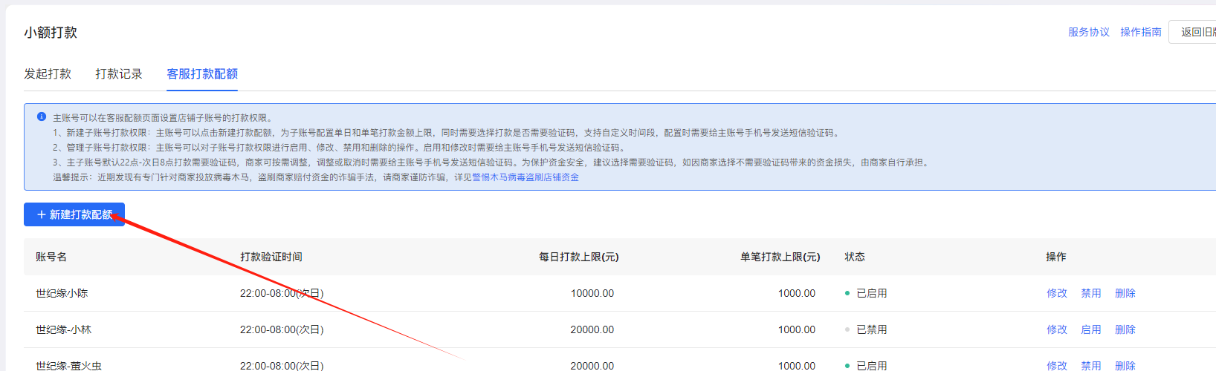Image resolution: width=1216 pixels, height=371 pixels.
Task: Delete the 世纪缘-小林 quota row
Action: click(x=1125, y=329)
